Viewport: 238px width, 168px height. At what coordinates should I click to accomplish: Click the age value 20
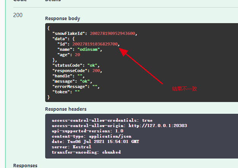pos(77,55)
